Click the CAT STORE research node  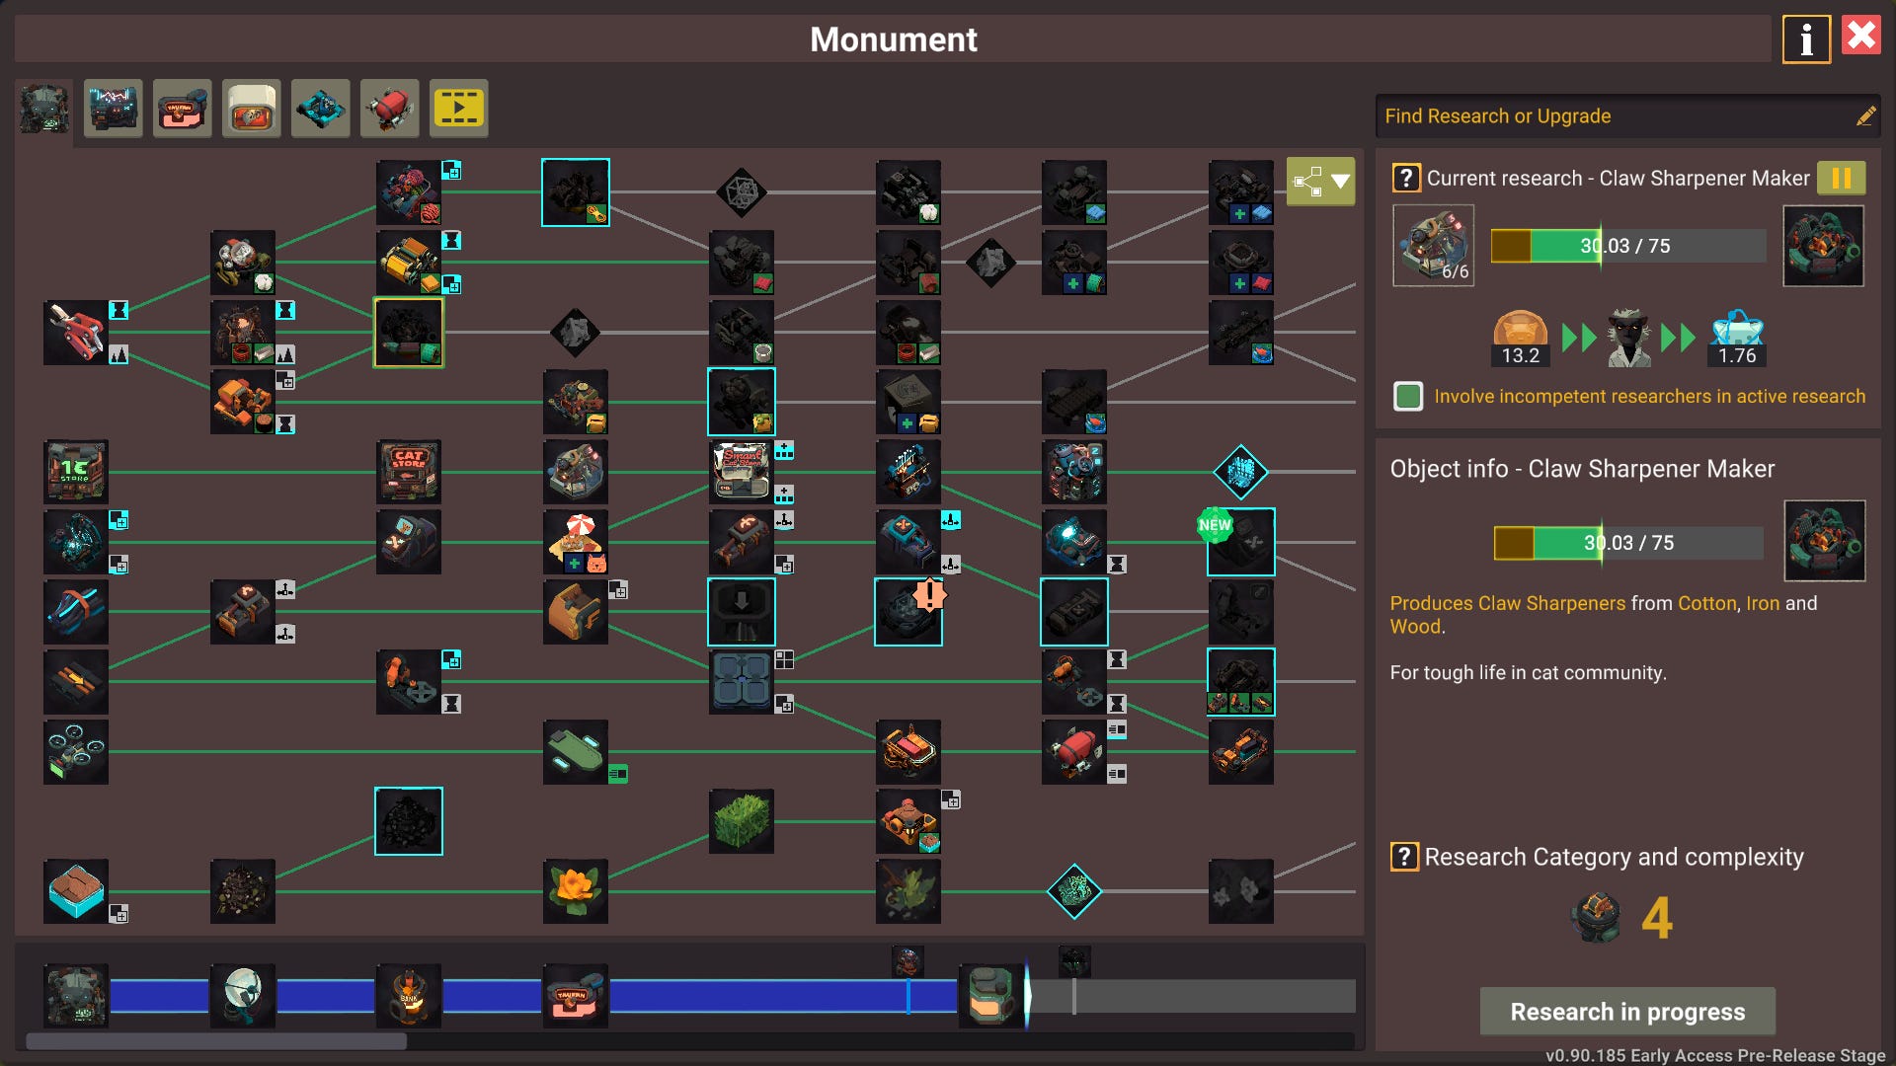point(409,472)
